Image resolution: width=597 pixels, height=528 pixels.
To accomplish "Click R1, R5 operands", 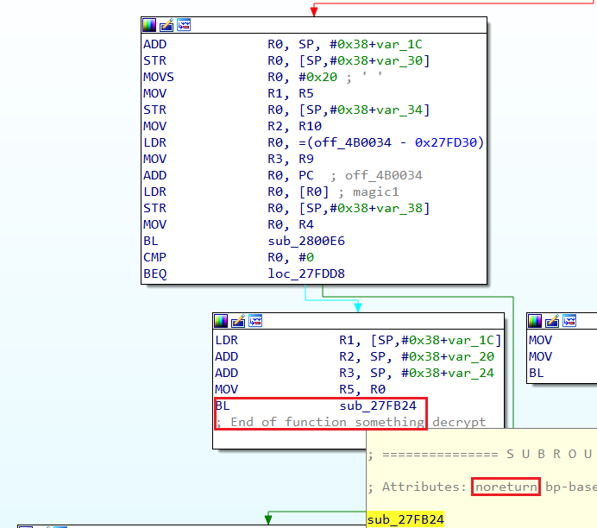I will 291,94.
